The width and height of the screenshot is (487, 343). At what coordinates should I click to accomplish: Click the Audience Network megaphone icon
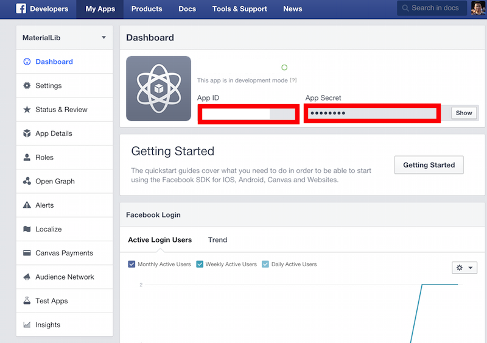(x=27, y=277)
